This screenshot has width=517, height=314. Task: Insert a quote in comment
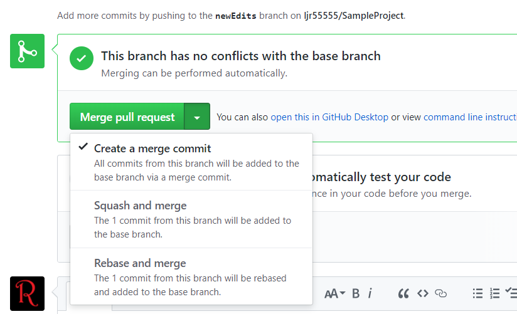403,293
